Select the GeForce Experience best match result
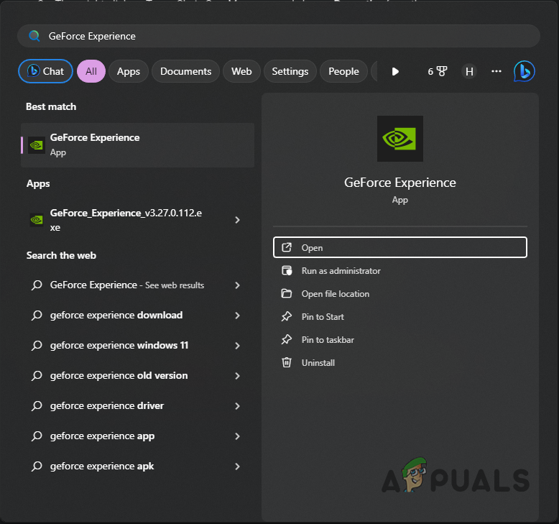This screenshot has height=524, width=559. (x=138, y=145)
